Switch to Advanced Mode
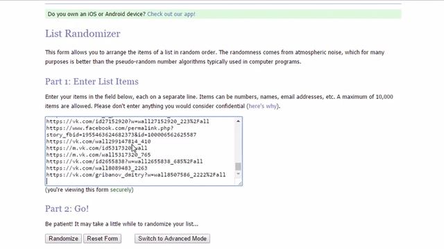 pos(172,239)
